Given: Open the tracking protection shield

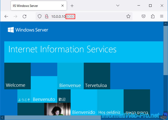Looking at the screenshot, I should click(40, 16).
